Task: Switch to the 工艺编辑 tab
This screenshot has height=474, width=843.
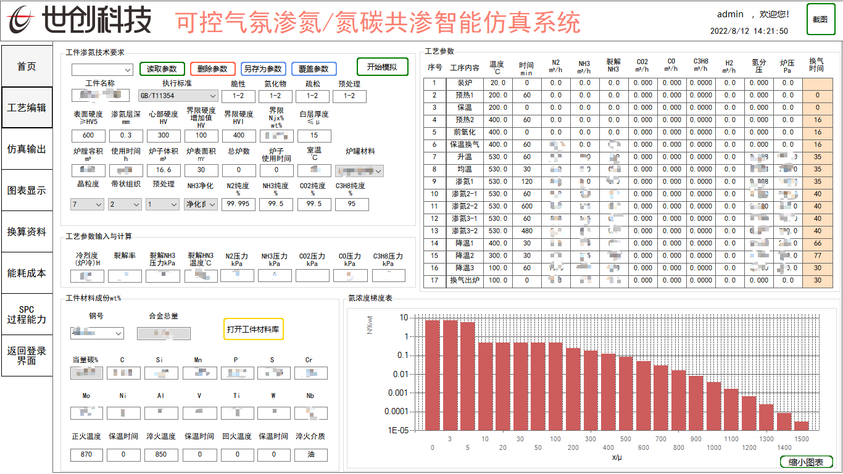Action: click(x=27, y=107)
